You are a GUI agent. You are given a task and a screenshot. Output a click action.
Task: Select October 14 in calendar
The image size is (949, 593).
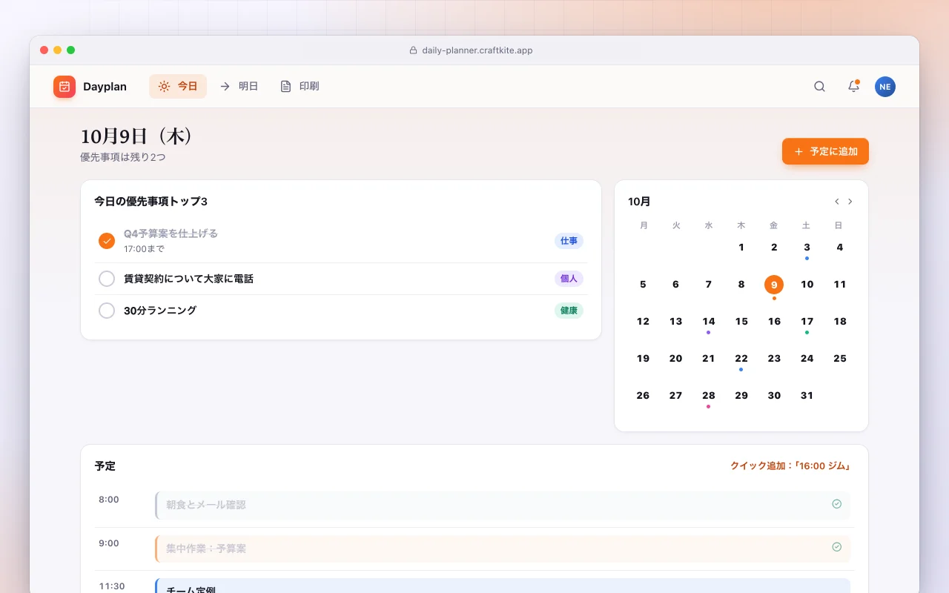coord(709,322)
